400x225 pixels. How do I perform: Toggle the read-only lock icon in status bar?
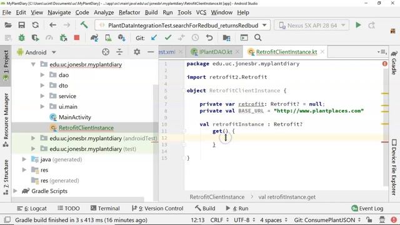369,219
